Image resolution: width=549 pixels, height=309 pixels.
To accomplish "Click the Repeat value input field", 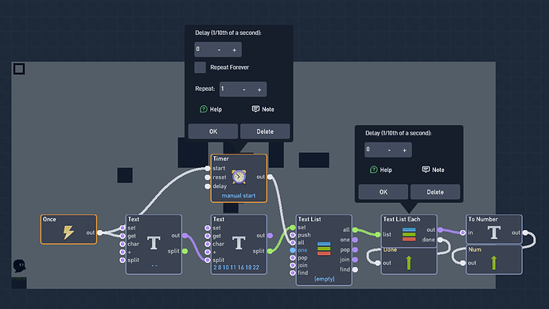I will (x=243, y=89).
